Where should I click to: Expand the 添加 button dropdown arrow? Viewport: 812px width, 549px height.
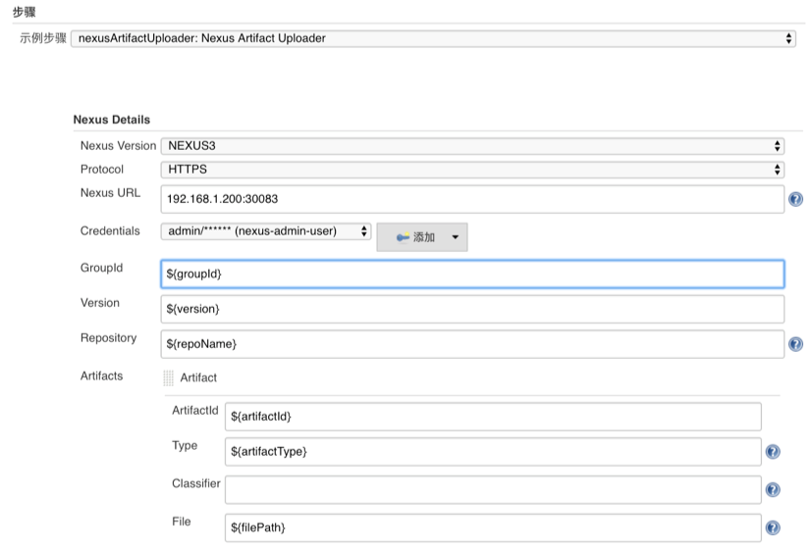click(x=456, y=237)
